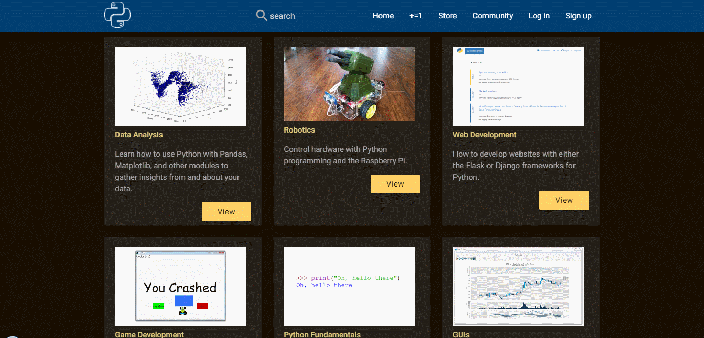Focus the search input field
704x338 pixels.
(x=317, y=16)
